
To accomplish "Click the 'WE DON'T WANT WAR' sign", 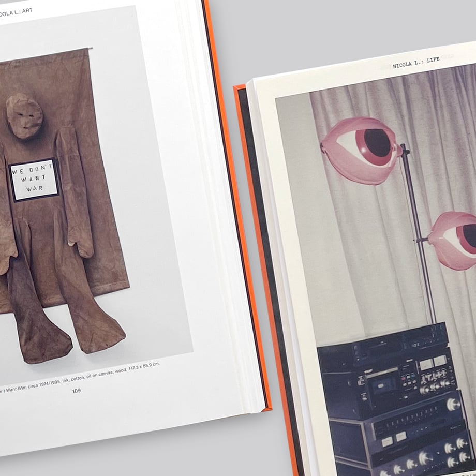I will pyautogui.click(x=34, y=180).
